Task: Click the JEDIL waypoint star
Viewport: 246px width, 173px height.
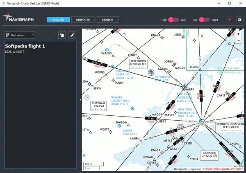Action: click(x=183, y=37)
